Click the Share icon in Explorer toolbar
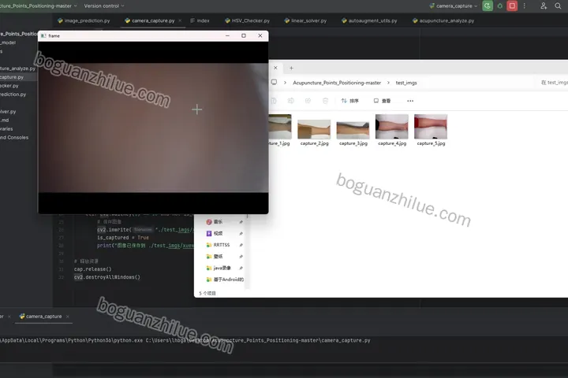The height and width of the screenshot is (378, 568). pos(308,101)
